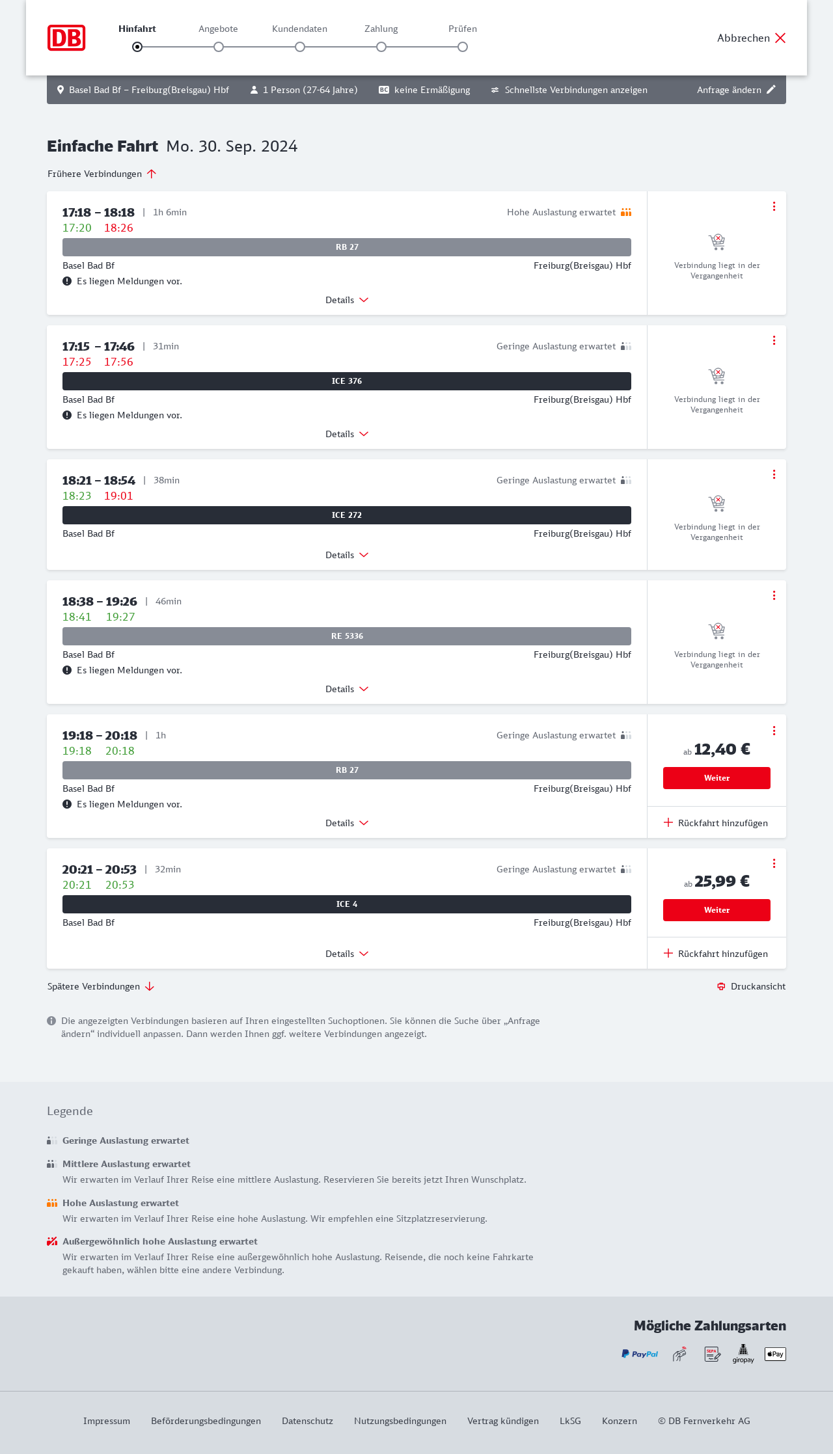Expand Details for RE 5336 connection
This screenshot has height=1454, width=833.
pyautogui.click(x=347, y=689)
